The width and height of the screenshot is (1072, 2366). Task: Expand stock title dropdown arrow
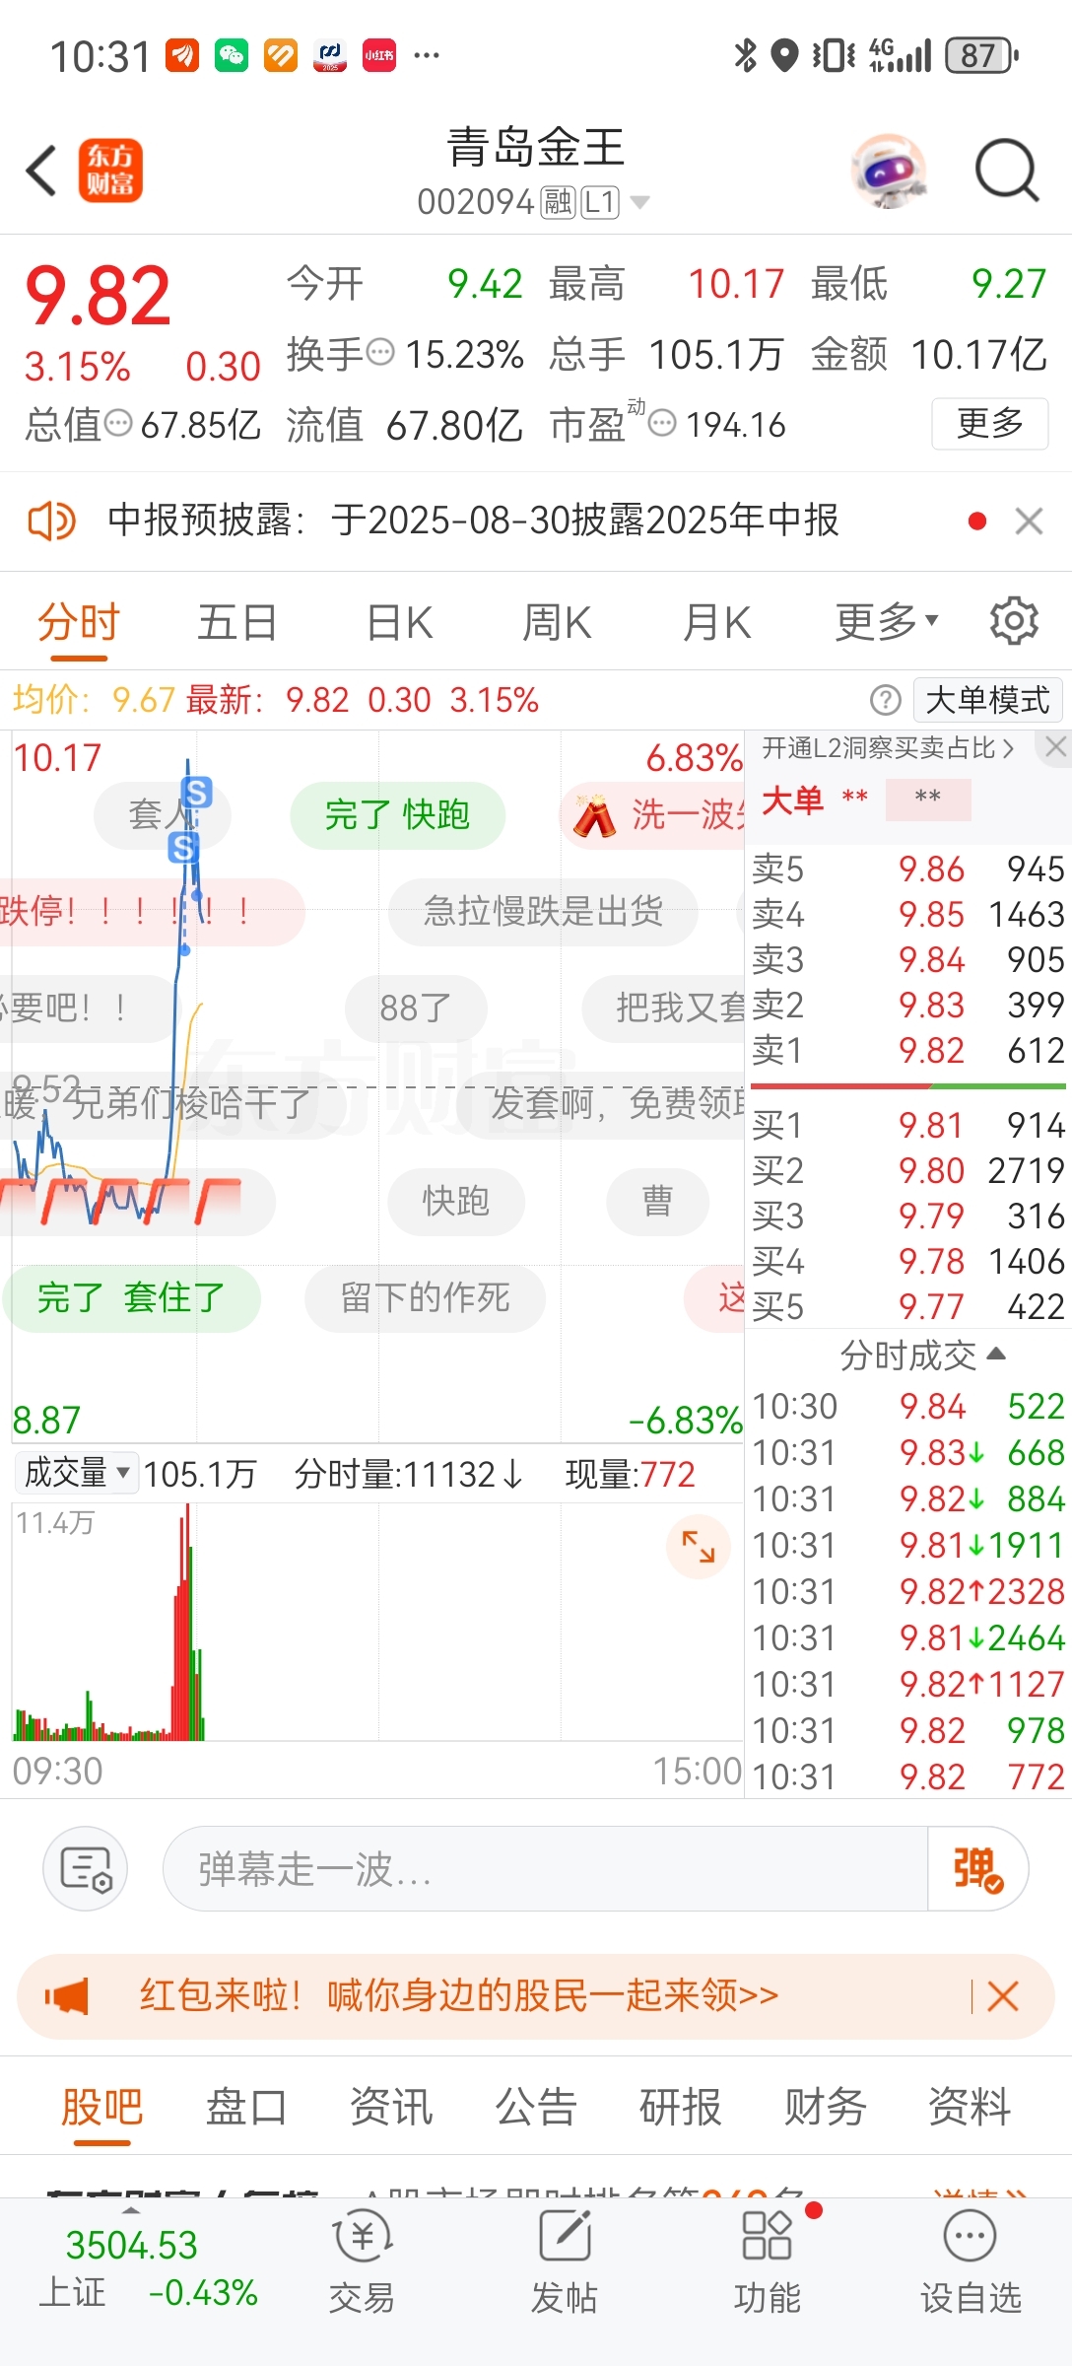[639, 203]
